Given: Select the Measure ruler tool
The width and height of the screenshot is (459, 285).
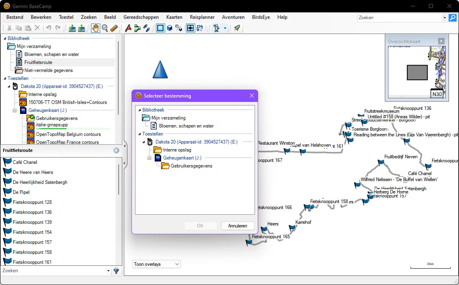Looking at the screenshot, I should (x=114, y=28).
